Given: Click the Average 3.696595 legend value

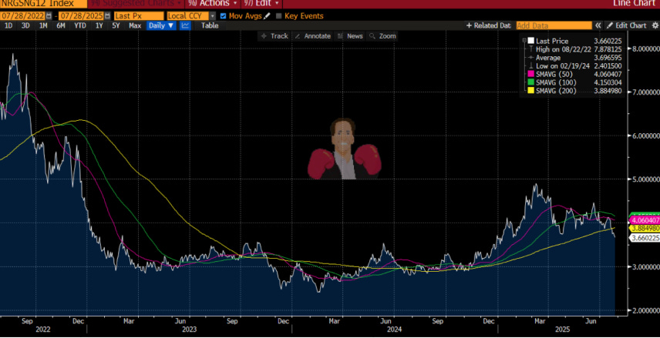Looking at the screenshot, I should pyautogui.click(x=608, y=58).
